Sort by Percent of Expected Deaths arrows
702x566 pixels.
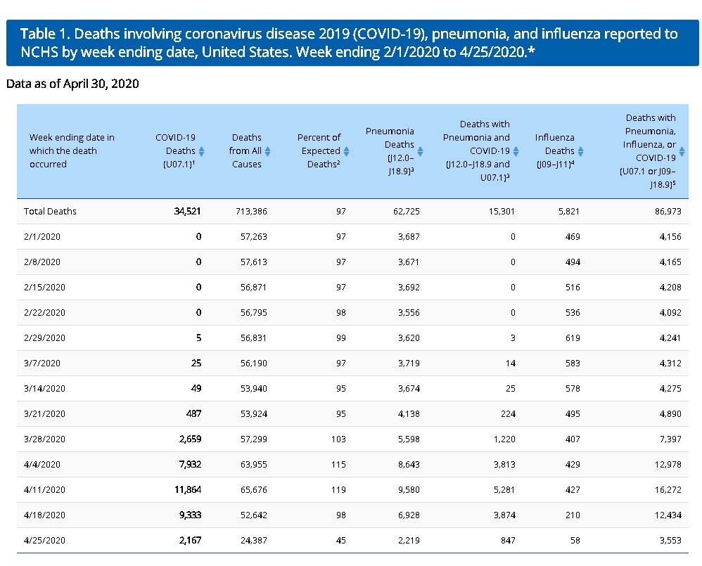pos(347,151)
